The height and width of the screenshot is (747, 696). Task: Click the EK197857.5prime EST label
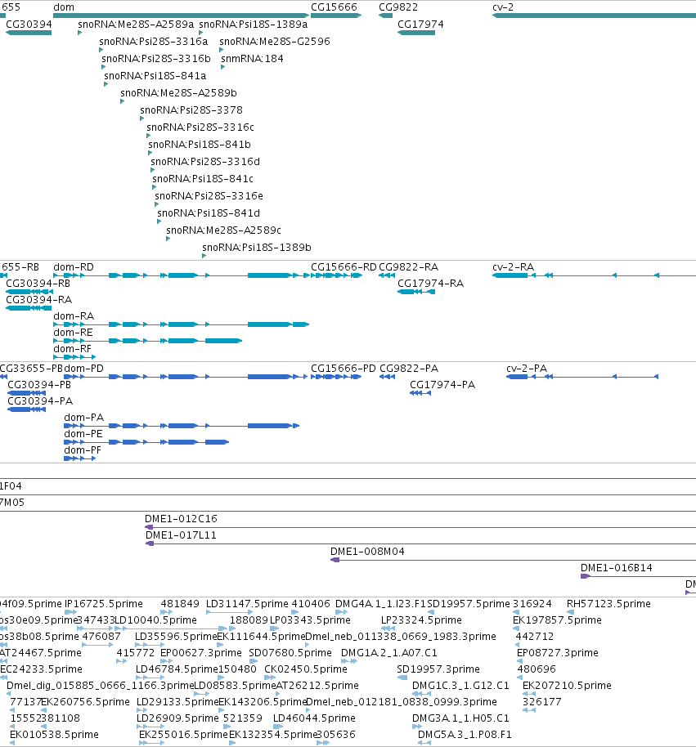(x=557, y=620)
